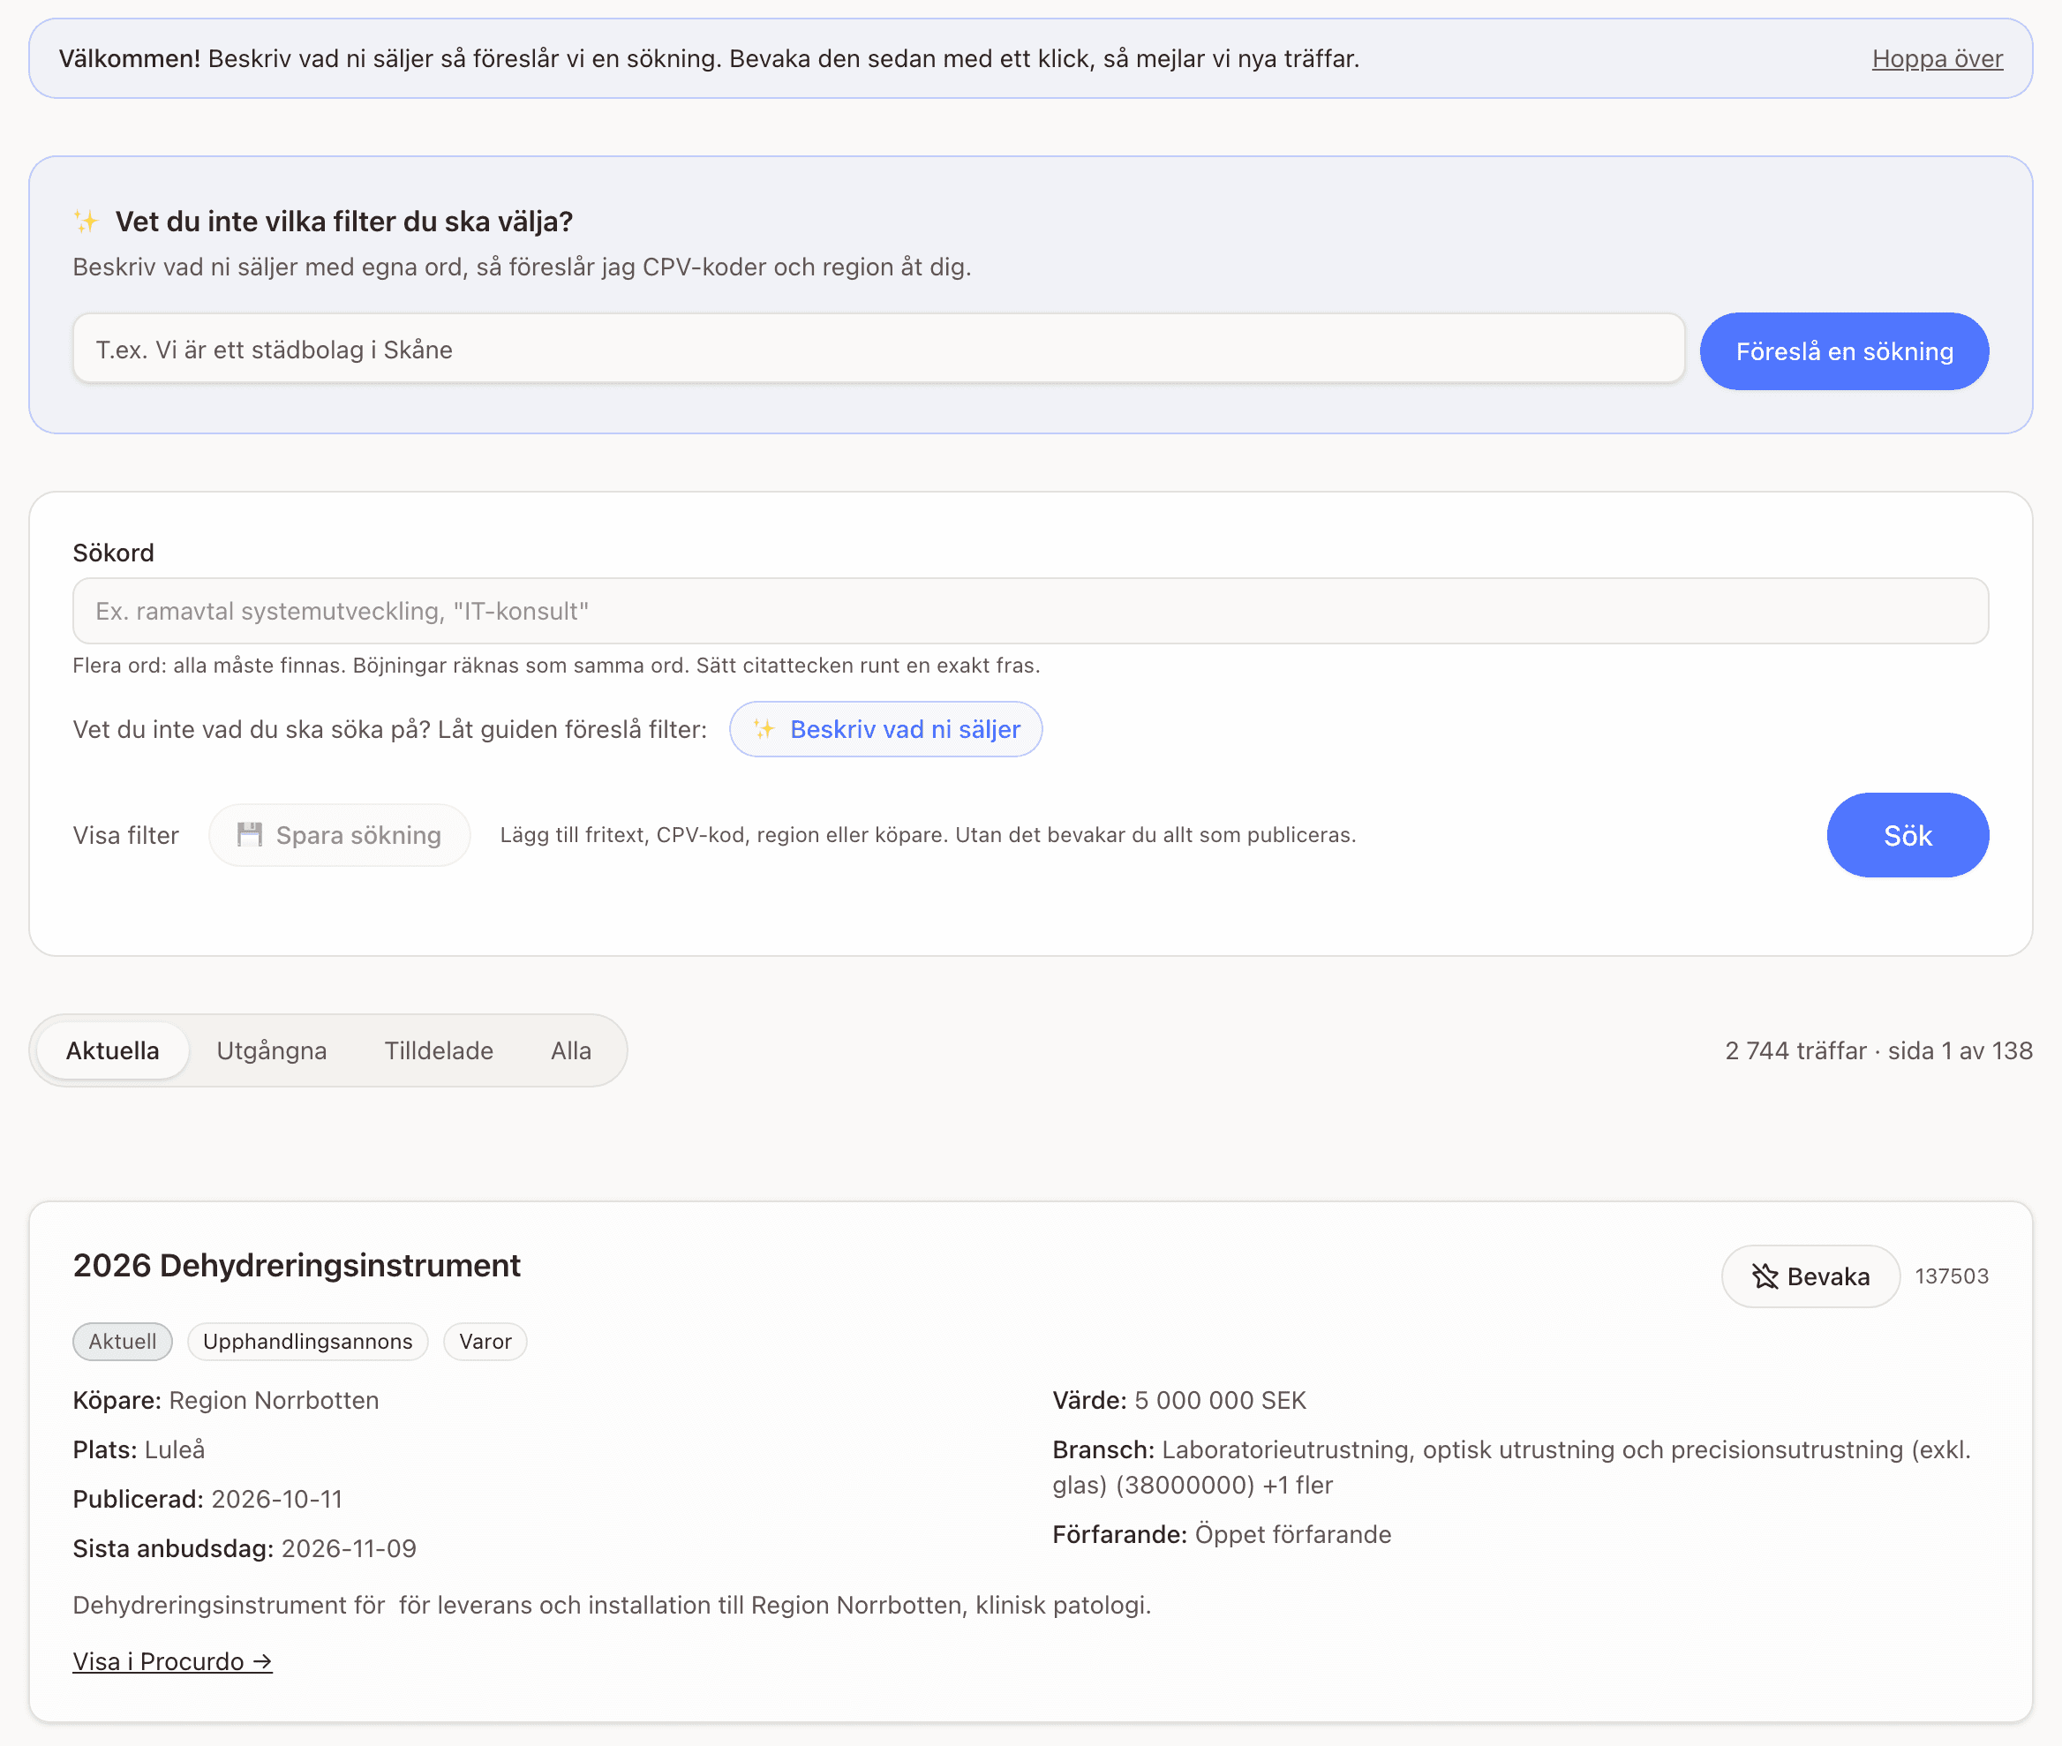Expand 'Visa filter'
2062x1746 pixels.
pos(125,835)
